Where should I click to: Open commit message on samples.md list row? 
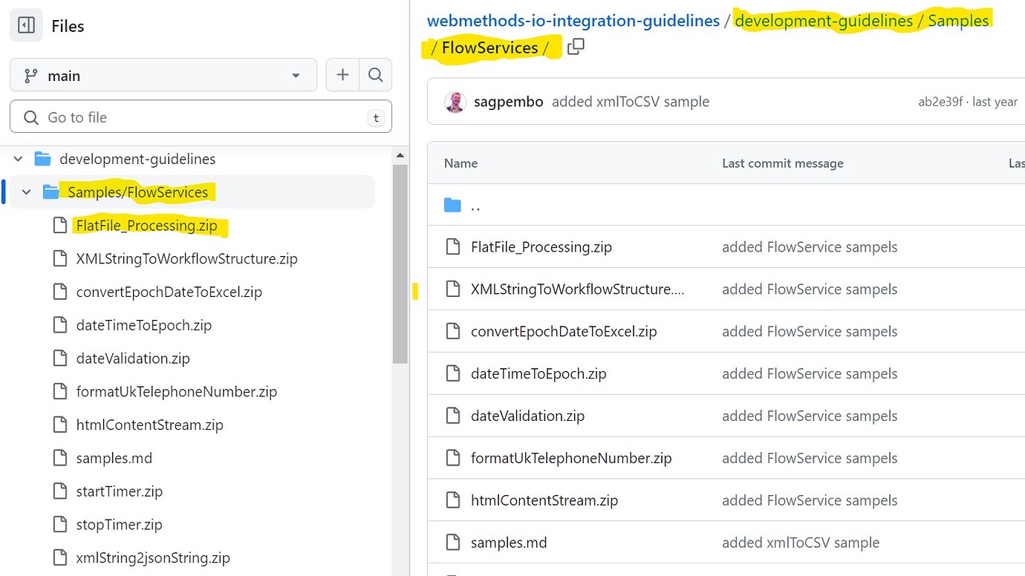(801, 543)
